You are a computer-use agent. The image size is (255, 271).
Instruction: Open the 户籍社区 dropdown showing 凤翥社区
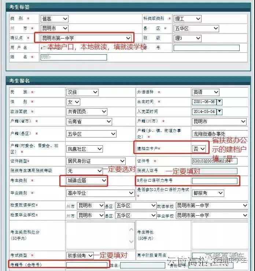(x=84, y=149)
